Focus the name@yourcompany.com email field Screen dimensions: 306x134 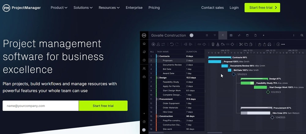click(x=41, y=106)
